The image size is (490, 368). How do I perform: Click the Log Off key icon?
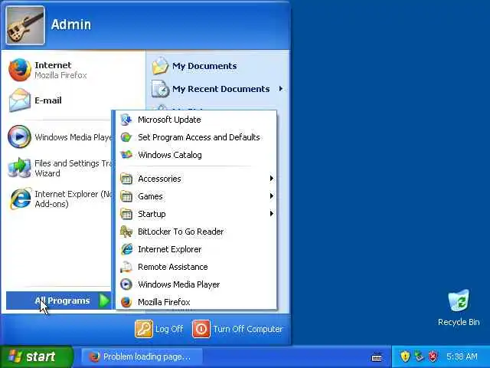144,329
